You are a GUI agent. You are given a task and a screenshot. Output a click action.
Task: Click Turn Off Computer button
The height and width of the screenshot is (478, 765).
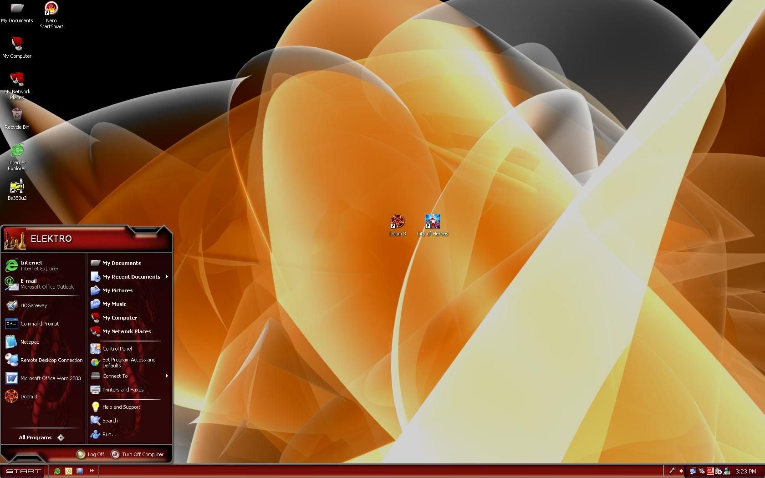tap(138, 454)
